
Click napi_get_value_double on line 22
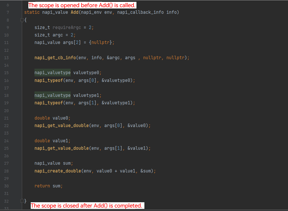[x=61, y=126]
